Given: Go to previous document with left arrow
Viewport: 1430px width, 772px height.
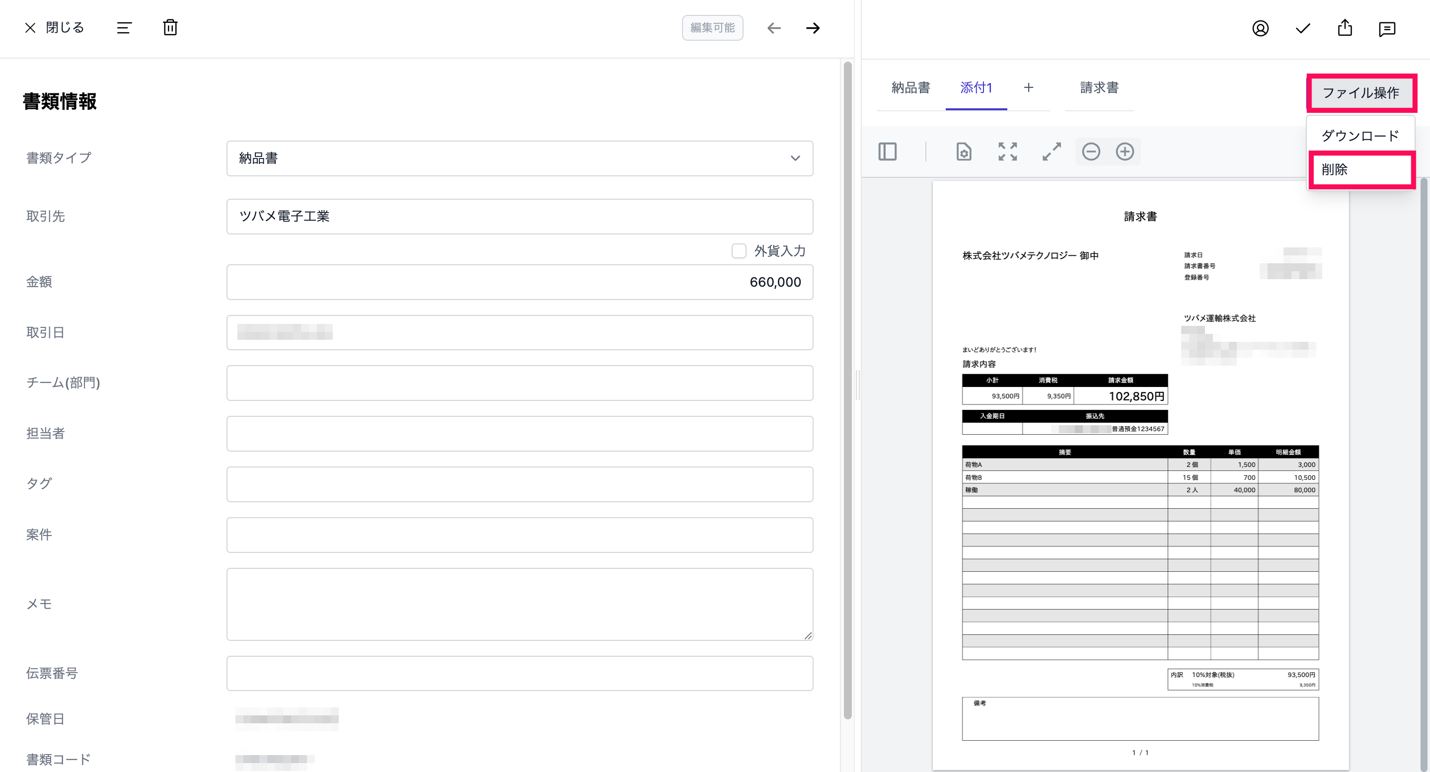Looking at the screenshot, I should click(774, 28).
